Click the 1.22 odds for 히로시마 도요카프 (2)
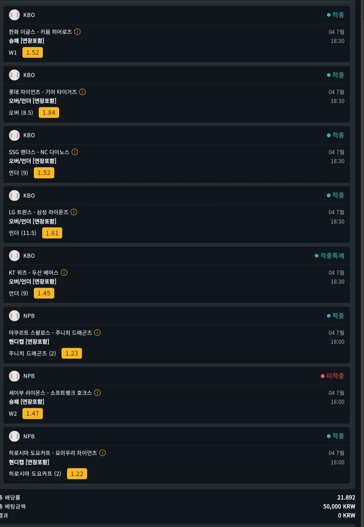 click(77, 474)
